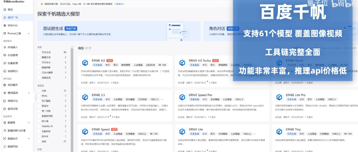The height and width of the screenshot is (152, 358).
Task: Open 批量推理 in the sidebar
Action: click(x=13, y=63)
